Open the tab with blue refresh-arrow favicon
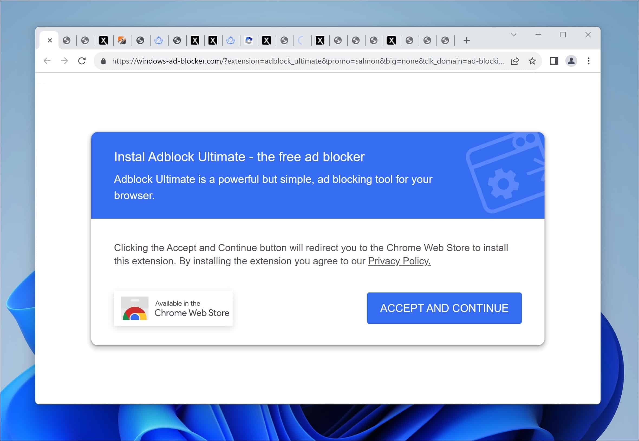The height and width of the screenshot is (441, 639). pos(249,41)
